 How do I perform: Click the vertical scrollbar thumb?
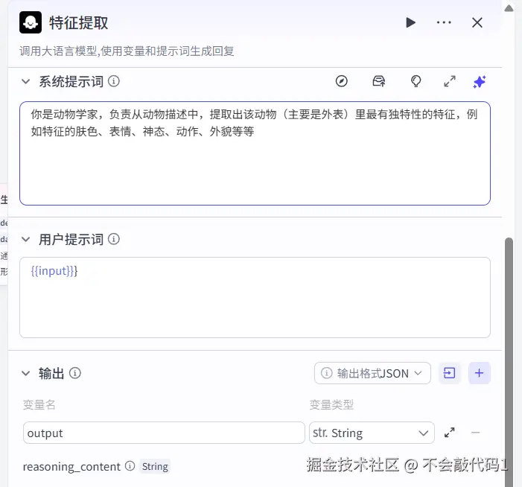pos(509,361)
